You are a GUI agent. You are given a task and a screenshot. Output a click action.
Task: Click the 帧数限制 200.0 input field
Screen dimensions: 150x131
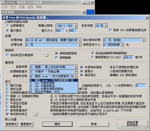click(129, 58)
